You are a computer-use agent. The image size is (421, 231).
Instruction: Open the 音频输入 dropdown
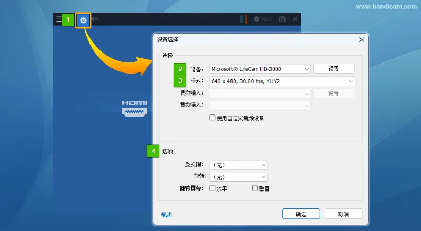260,106
